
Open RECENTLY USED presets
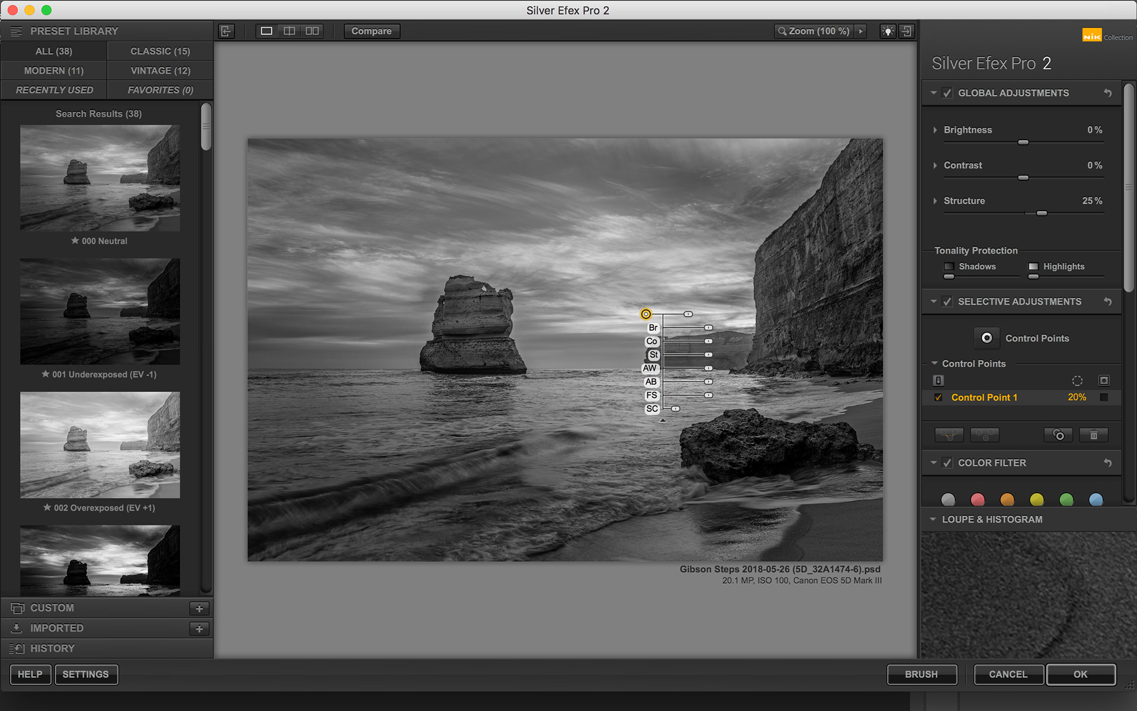click(x=54, y=90)
